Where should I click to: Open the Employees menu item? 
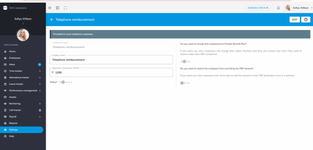point(22,58)
